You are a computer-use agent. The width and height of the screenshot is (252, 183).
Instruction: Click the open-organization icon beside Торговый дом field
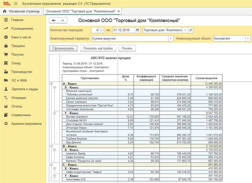191,30
